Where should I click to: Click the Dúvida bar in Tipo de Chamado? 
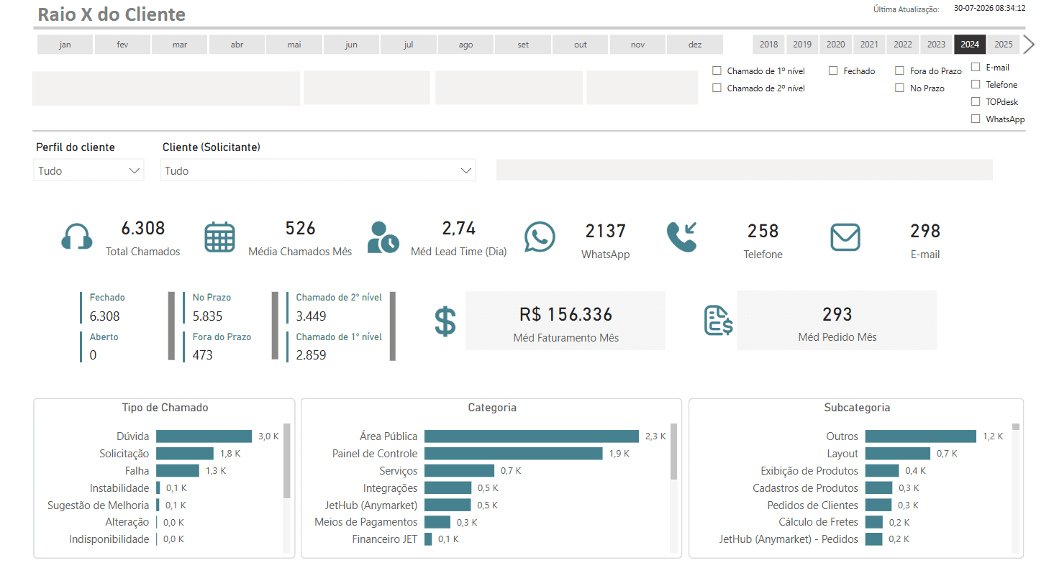click(x=204, y=436)
